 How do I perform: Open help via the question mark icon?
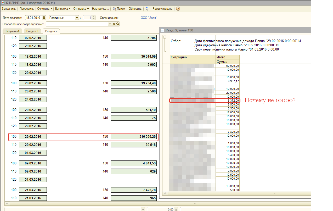[x=178, y=9]
